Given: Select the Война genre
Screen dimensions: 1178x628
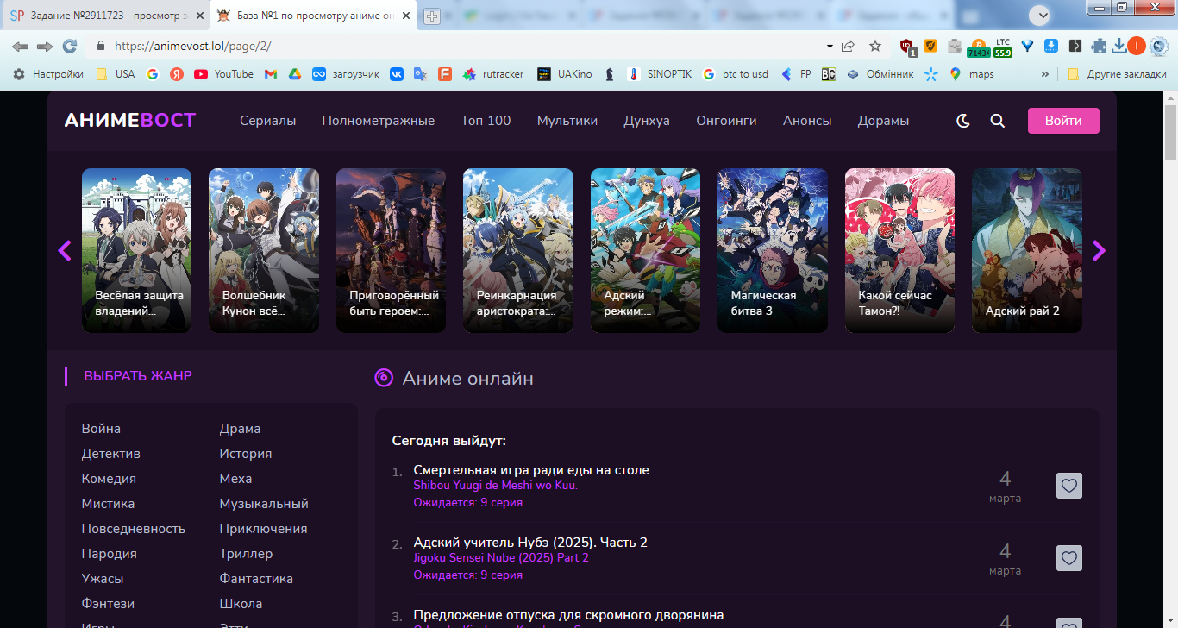Looking at the screenshot, I should [x=101, y=429].
